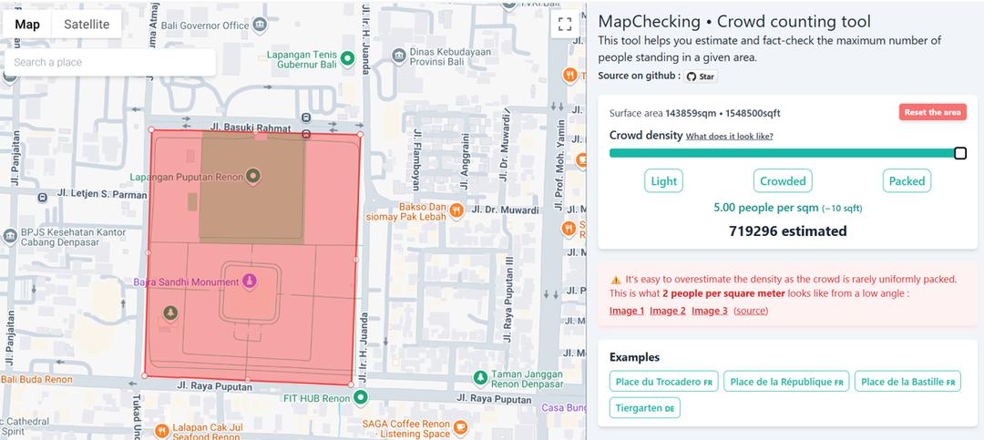Viewport: 984px width, 440px height.
Task: Load the Place de la Bastille example
Action: pos(907,382)
